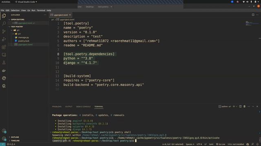
Task: Click Go Live in status bar
Action: pos(221,144)
